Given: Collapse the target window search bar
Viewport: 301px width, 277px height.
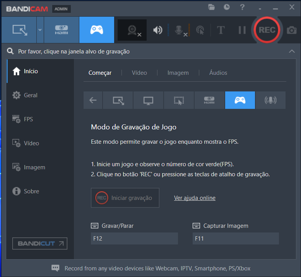Looking at the screenshot, I should (x=292, y=51).
